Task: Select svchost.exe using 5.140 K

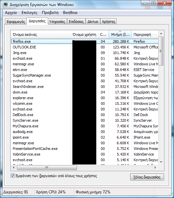Action: click(84, 160)
